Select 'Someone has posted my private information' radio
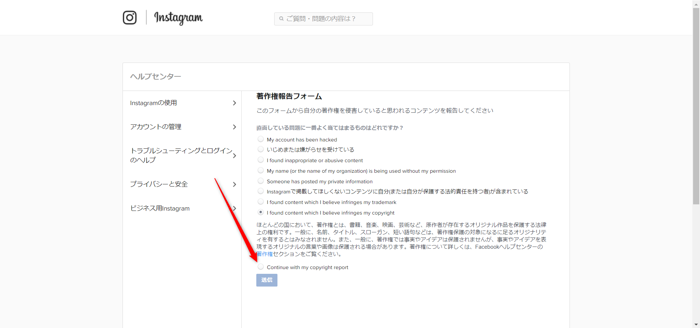The image size is (700, 328). (261, 181)
